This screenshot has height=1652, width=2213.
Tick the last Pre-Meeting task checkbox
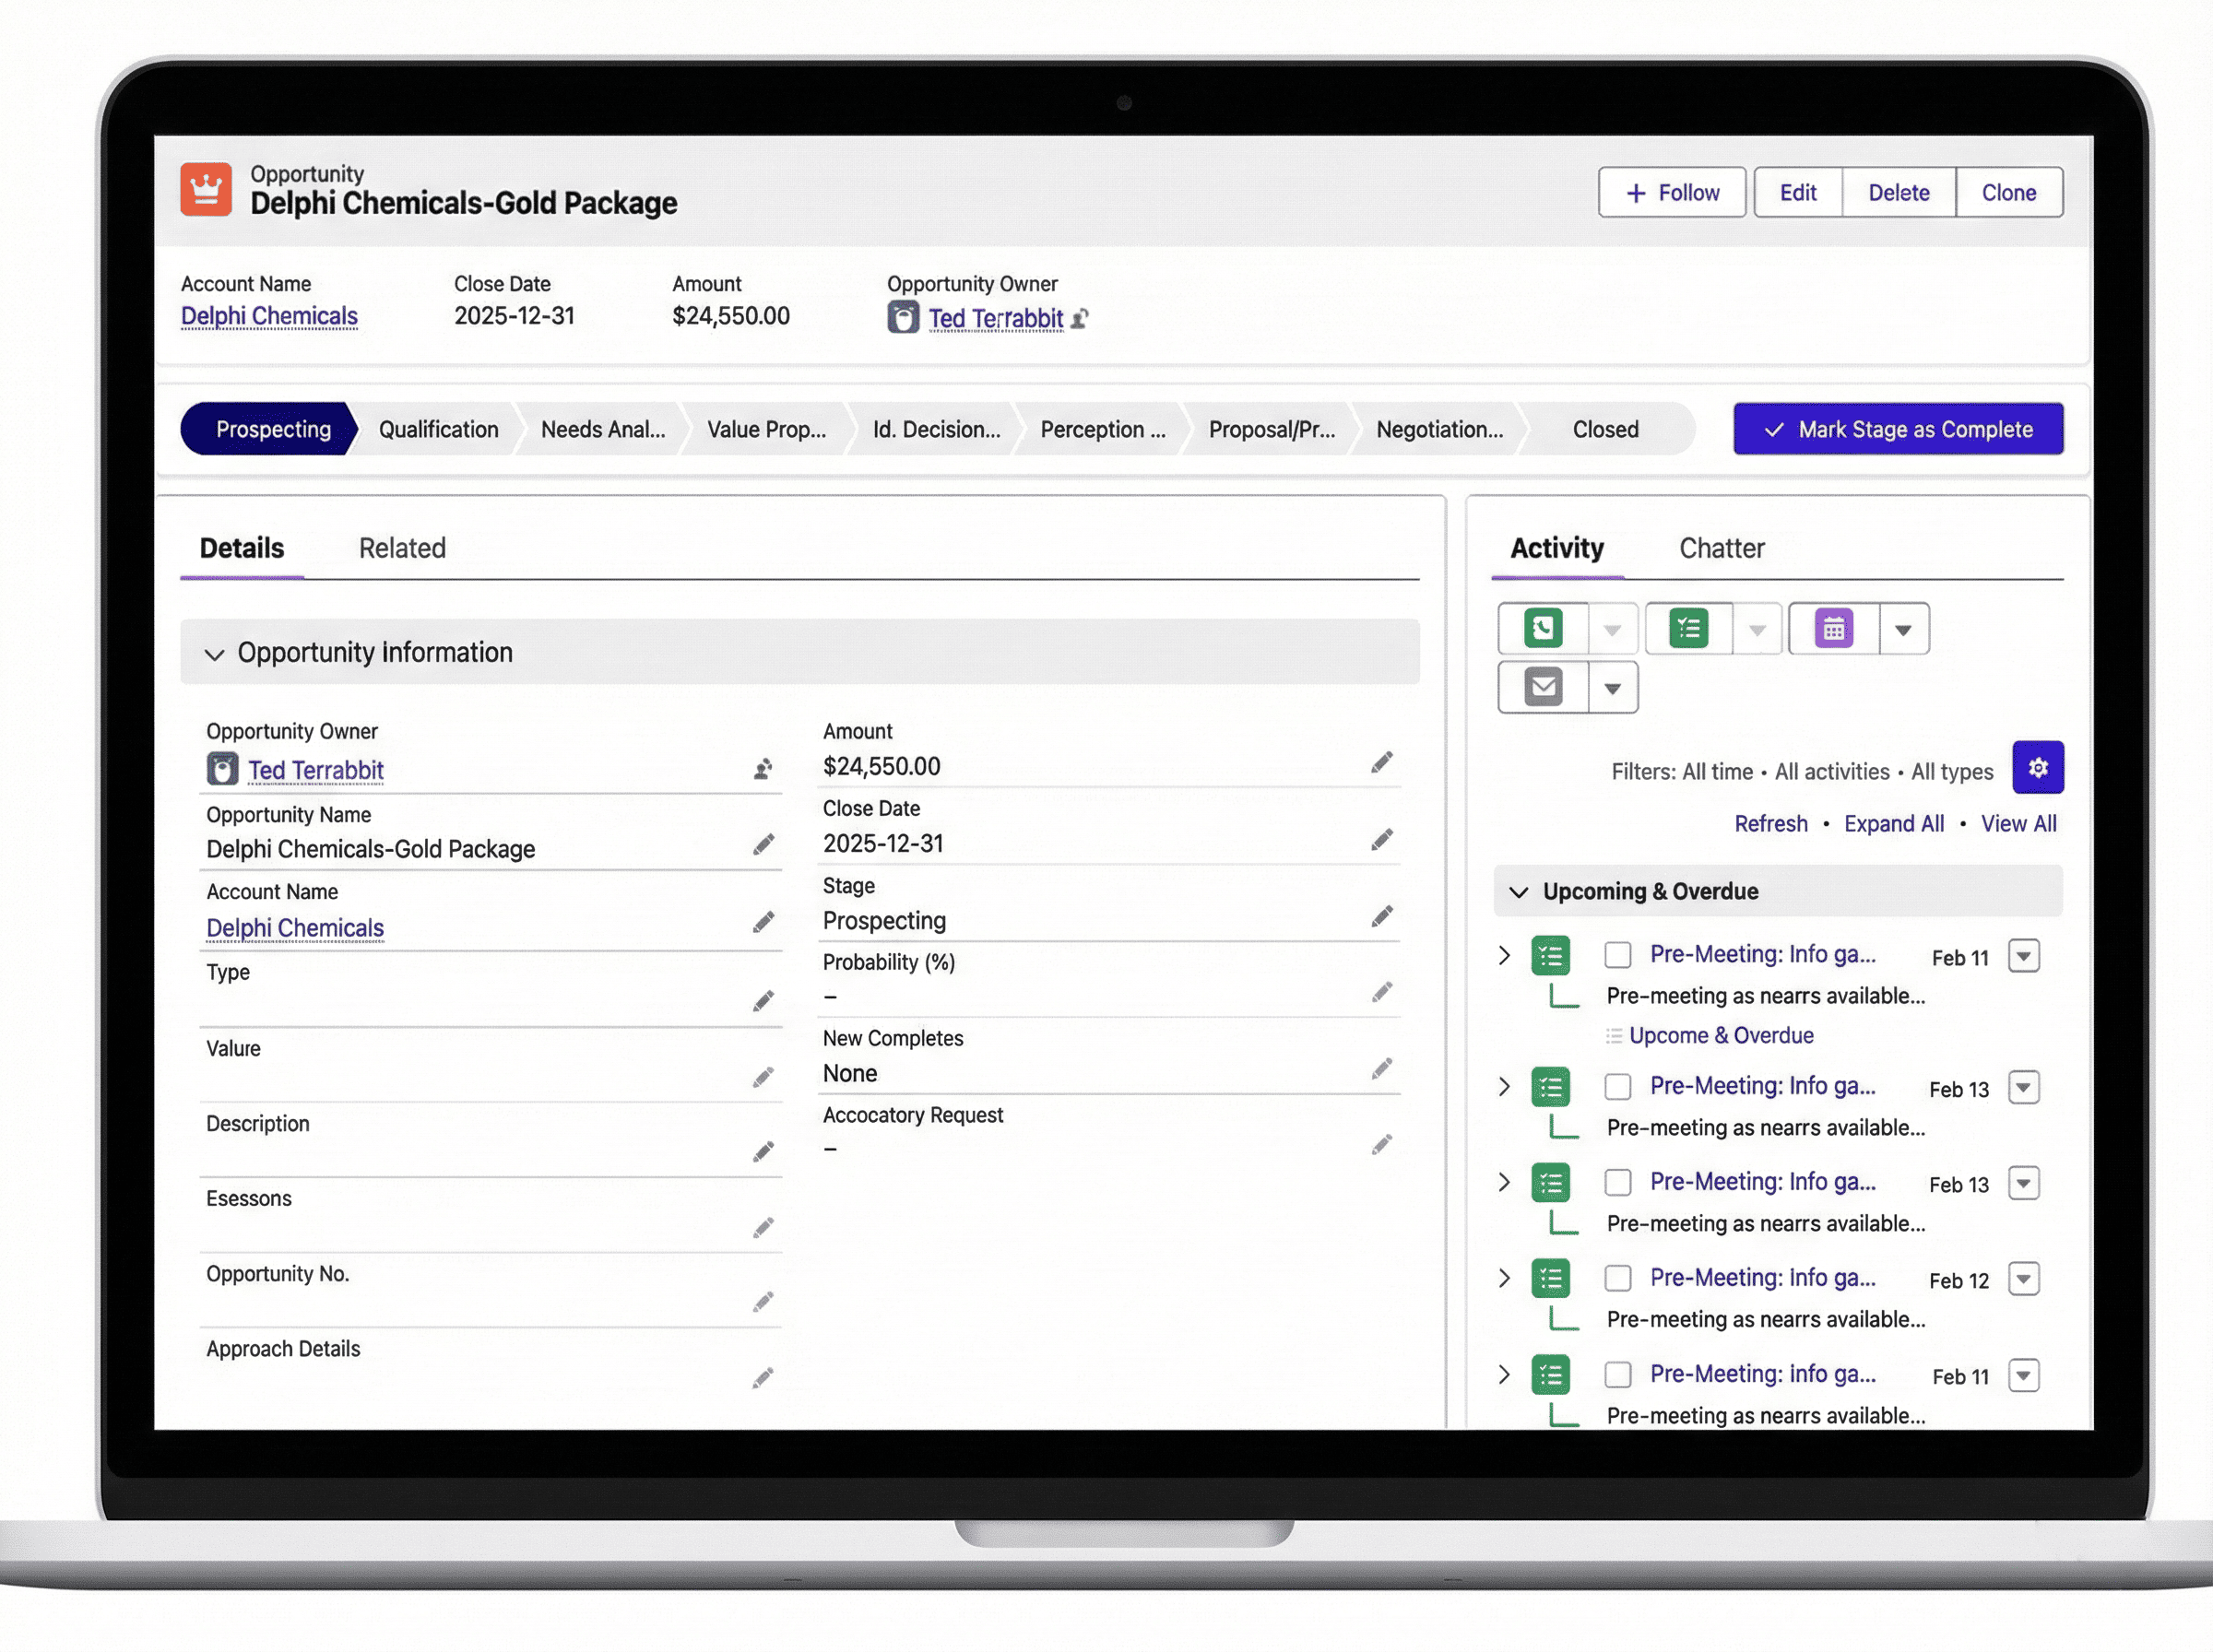click(1617, 1375)
